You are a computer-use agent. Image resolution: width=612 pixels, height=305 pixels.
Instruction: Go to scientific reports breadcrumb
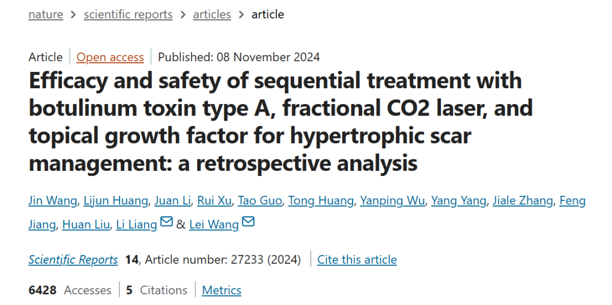click(x=128, y=15)
